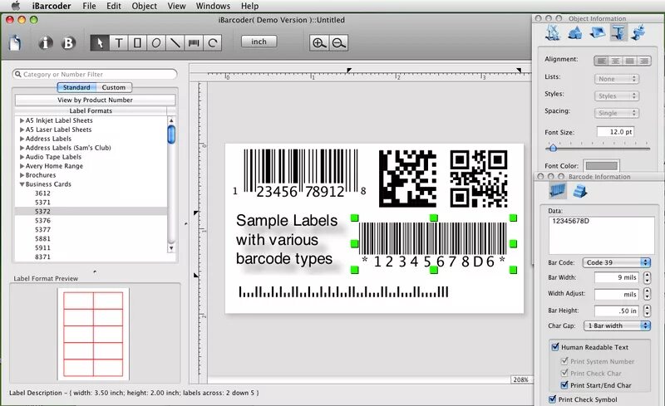Screen dimensions: 665x406
Task: Select label format 5911
Action: tap(43, 247)
